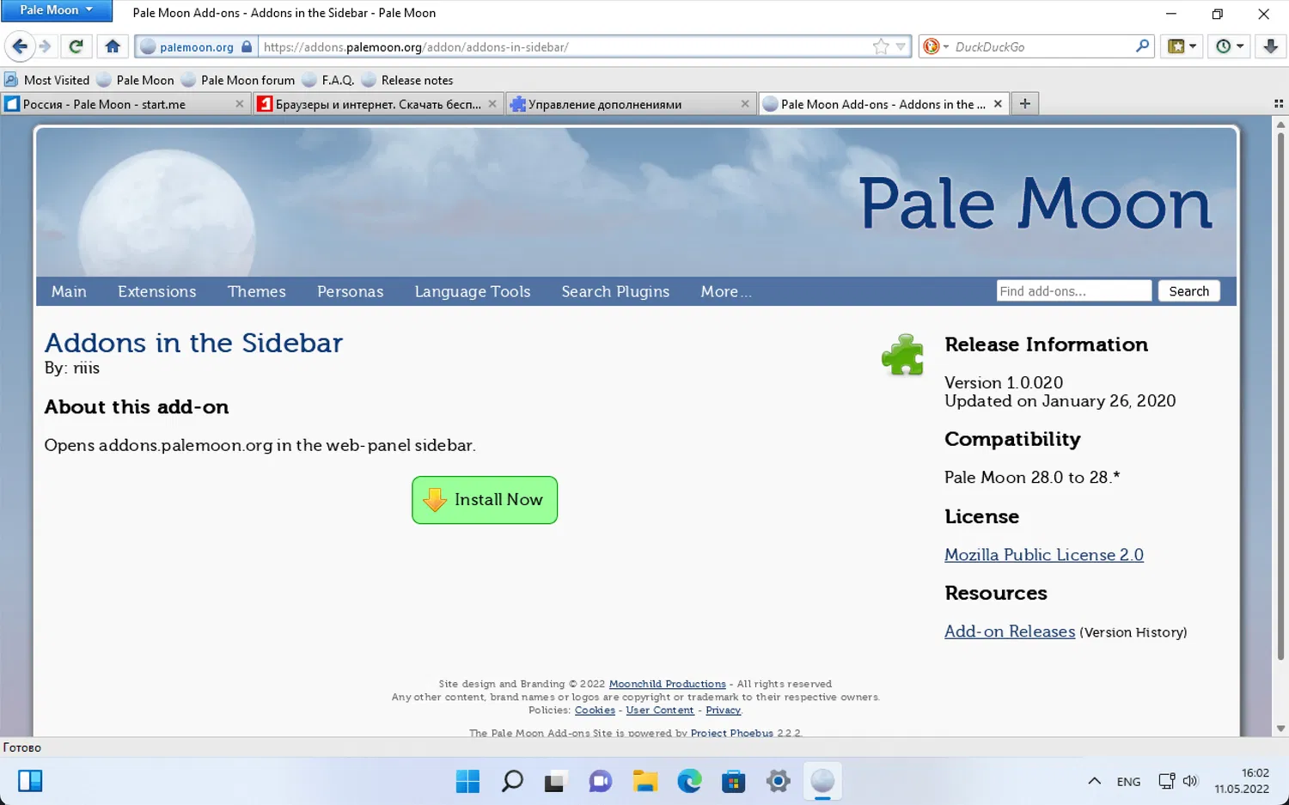1289x805 pixels.
Task: Click the Search button on add-ons site
Action: pos(1188,291)
